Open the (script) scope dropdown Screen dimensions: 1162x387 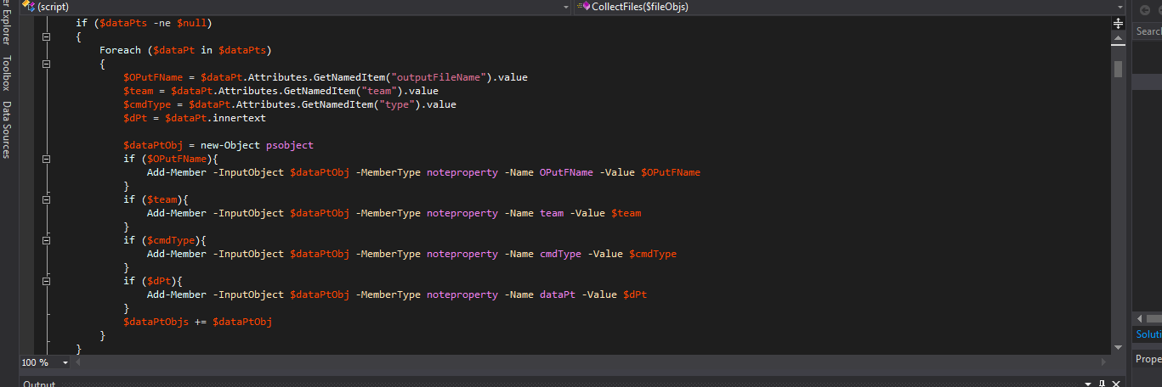(296, 7)
